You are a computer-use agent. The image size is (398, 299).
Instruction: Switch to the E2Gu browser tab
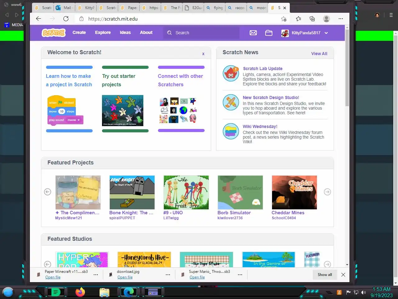[x=193, y=8]
